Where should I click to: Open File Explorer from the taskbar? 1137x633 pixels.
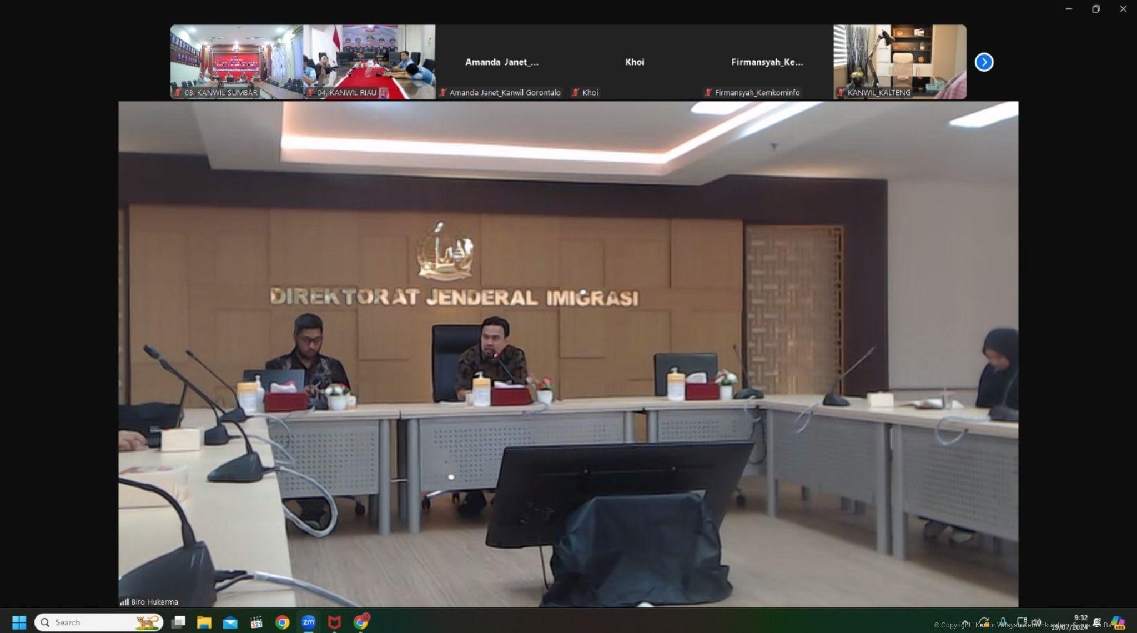tap(204, 622)
